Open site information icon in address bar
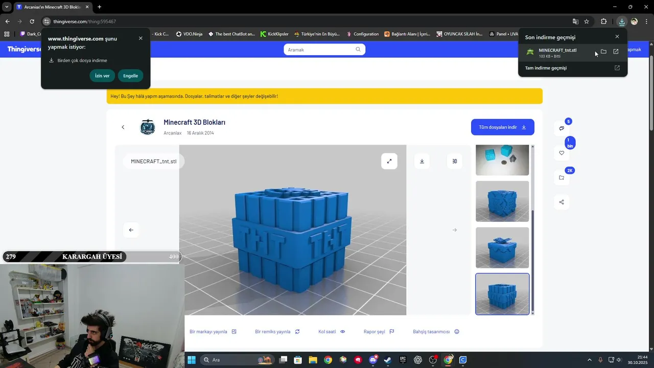 pyautogui.click(x=46, y=21)
